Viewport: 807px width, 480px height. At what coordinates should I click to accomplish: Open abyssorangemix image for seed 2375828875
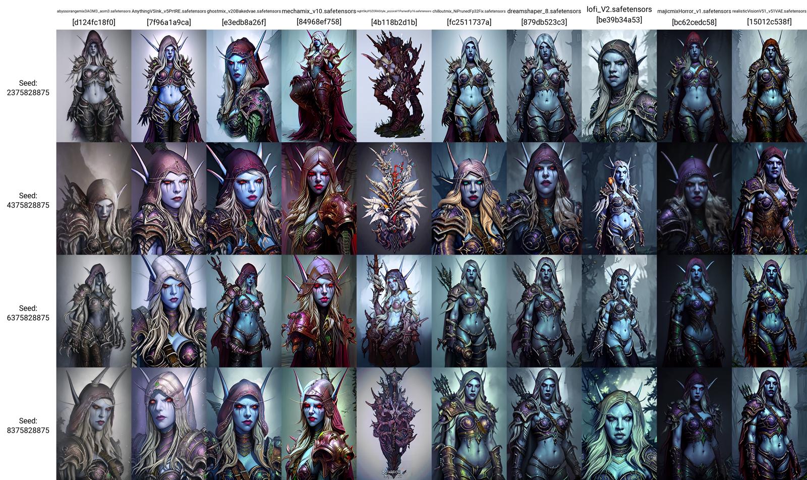point(94,86)
